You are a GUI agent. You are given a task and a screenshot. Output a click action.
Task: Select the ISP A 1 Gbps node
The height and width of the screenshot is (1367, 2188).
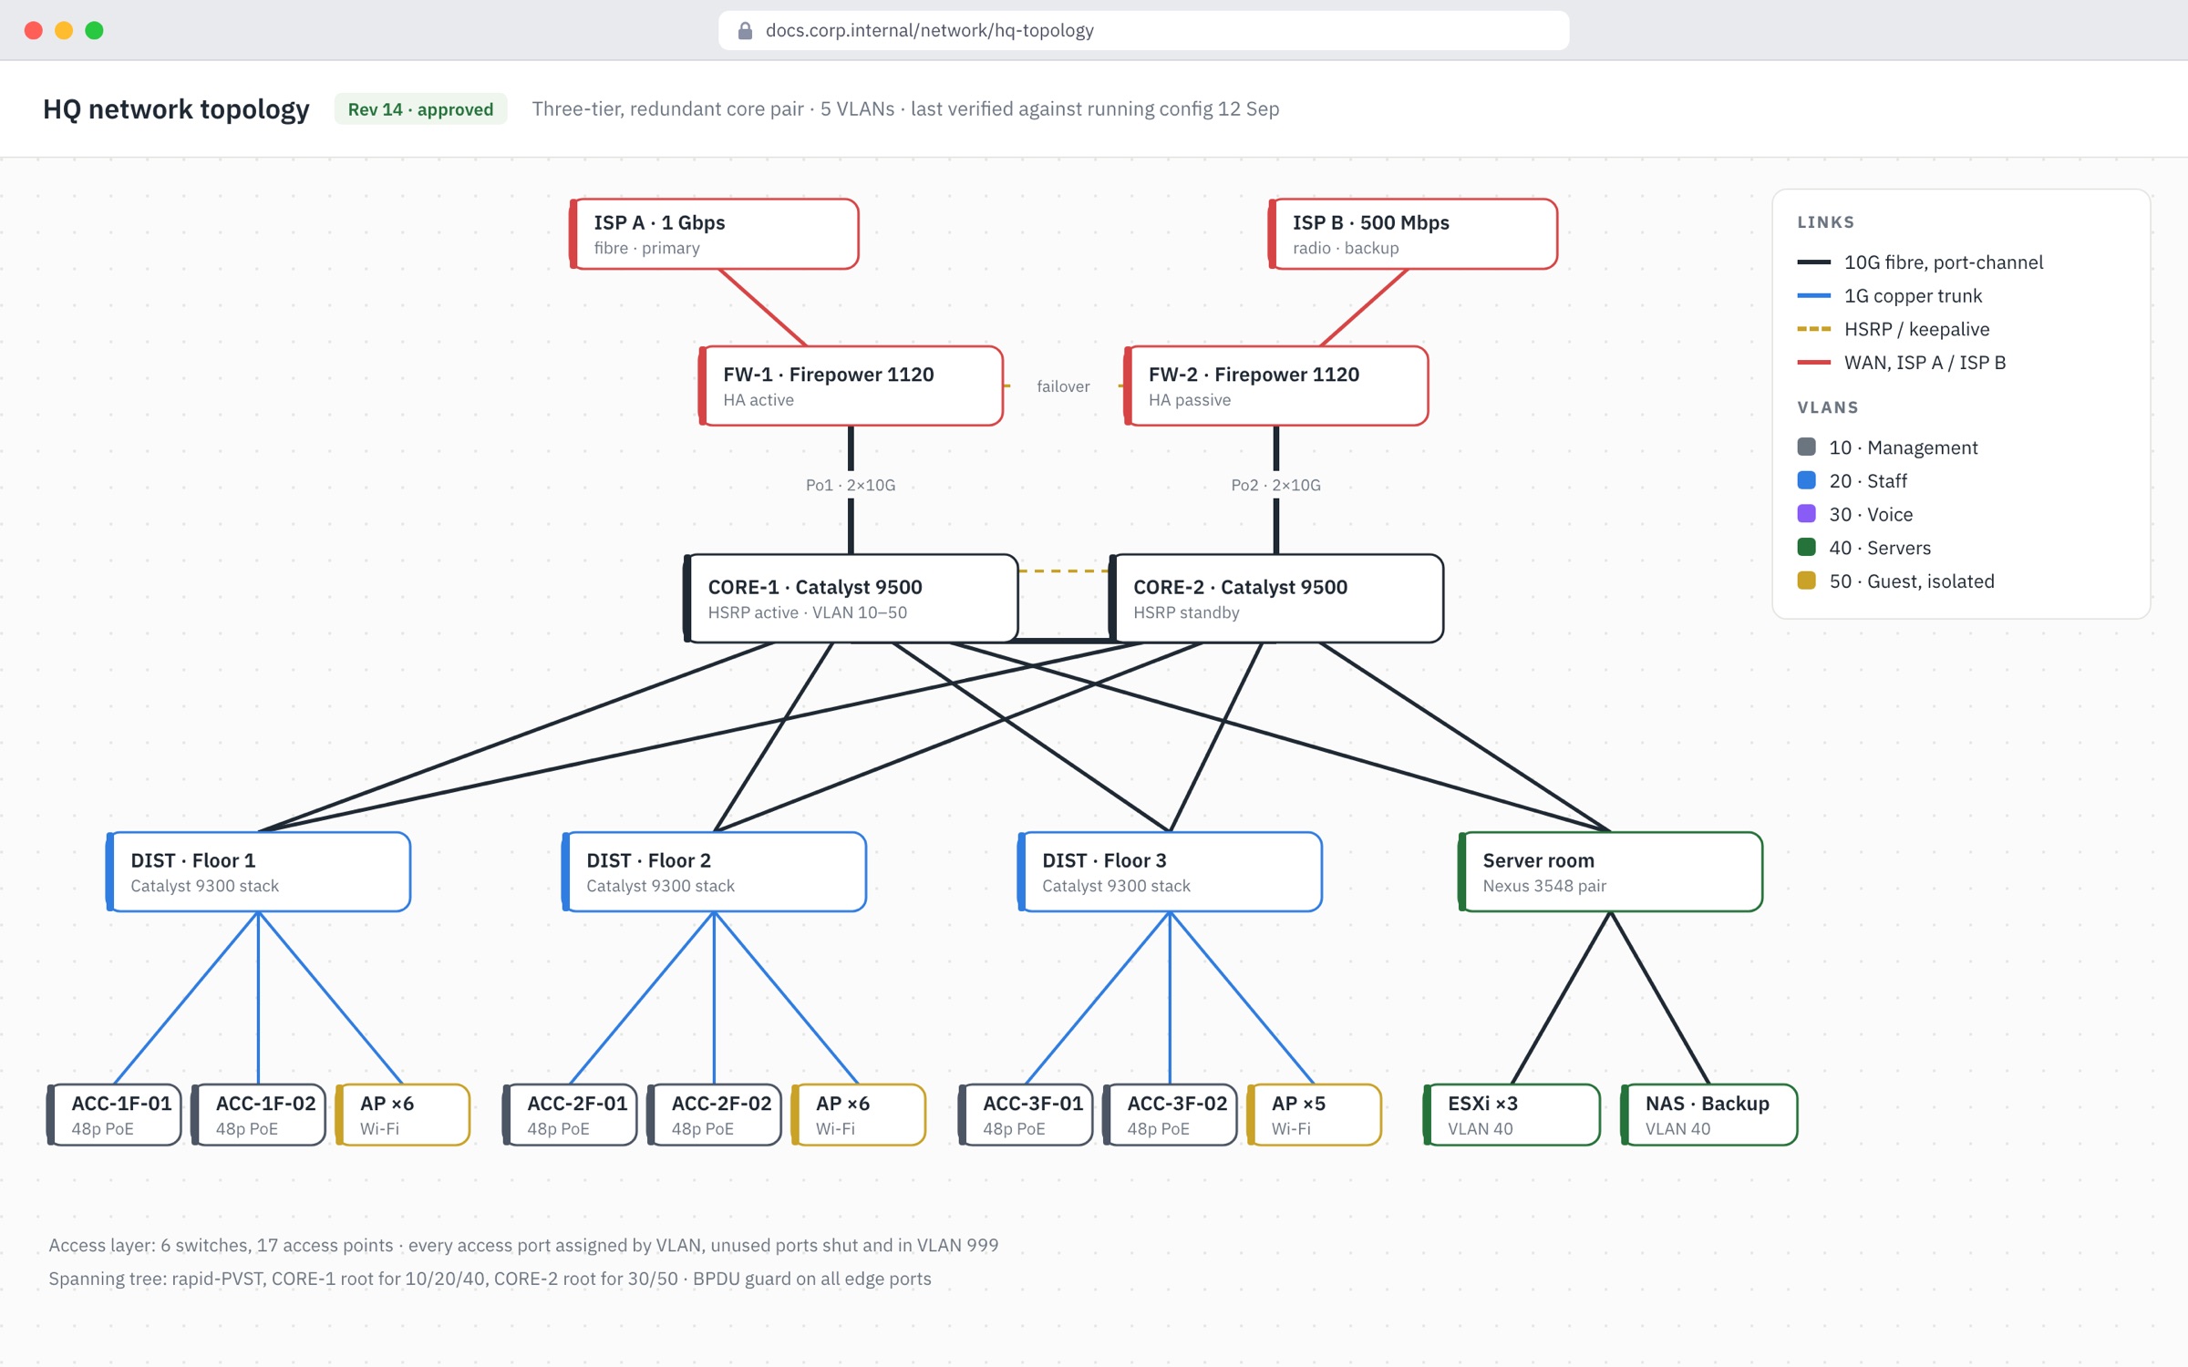tap(714, 234)
